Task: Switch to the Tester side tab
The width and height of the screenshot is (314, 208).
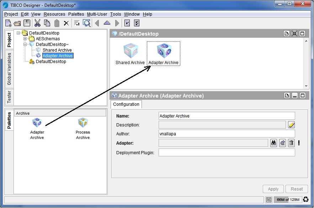Action: [x=9, y=97]
